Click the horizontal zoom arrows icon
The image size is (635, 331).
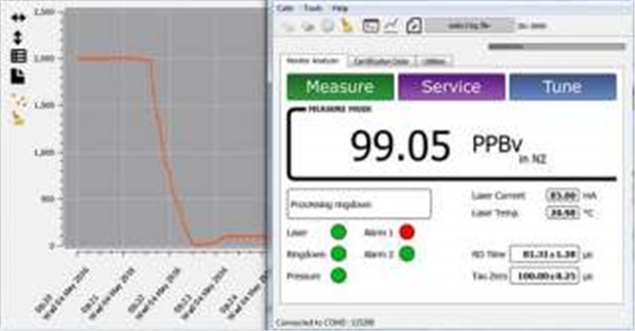[x=18, y=17]
